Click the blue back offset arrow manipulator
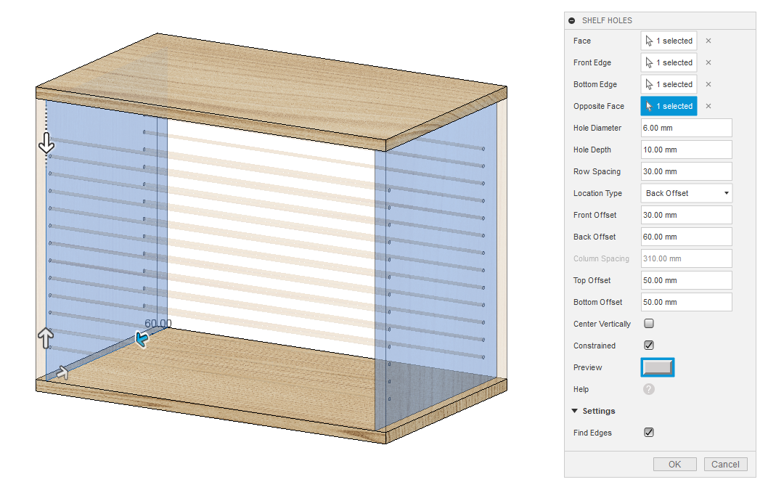Viewport: 768px width, 490px height. coord(142,339)
